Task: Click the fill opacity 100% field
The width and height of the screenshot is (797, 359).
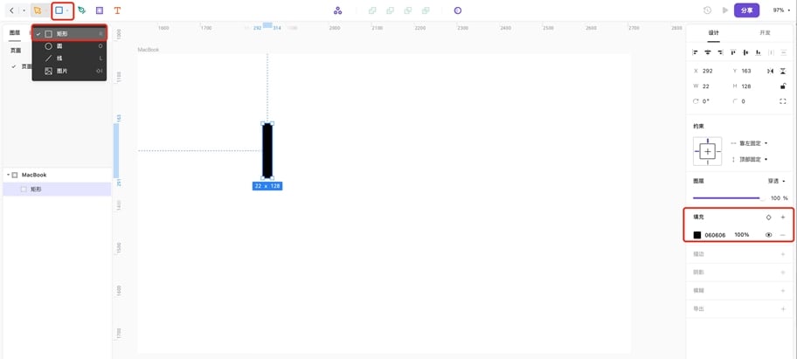Action: click(x=742, y=235)
